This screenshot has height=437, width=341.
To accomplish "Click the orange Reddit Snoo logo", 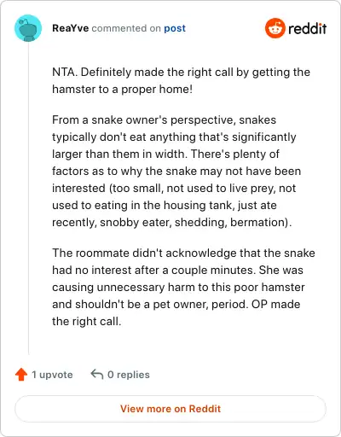I will click(275, 28).
